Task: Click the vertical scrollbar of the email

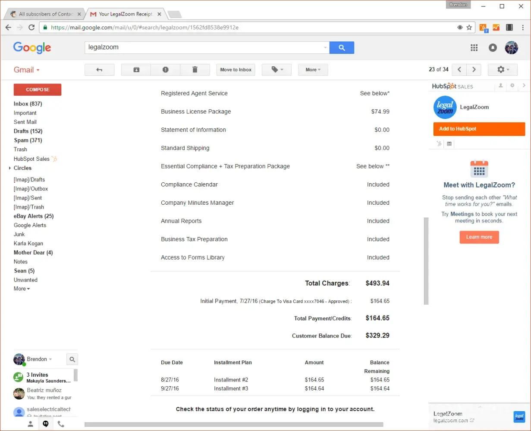Action: [x=426, y=261]
